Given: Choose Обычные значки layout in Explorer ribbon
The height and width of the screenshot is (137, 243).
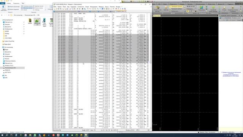Looking at the screenshot, I should click(x=27, y=8).
